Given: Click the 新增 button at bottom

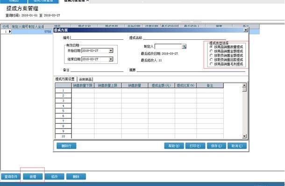Looking at the screenshot, I should click(33, 177).
